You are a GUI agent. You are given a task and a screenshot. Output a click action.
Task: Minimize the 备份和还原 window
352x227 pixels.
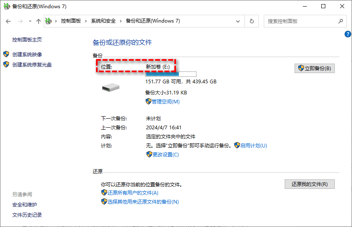[305, 6]
